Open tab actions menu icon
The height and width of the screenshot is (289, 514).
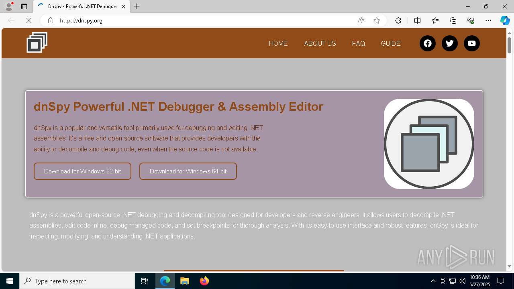coord(24,6)
